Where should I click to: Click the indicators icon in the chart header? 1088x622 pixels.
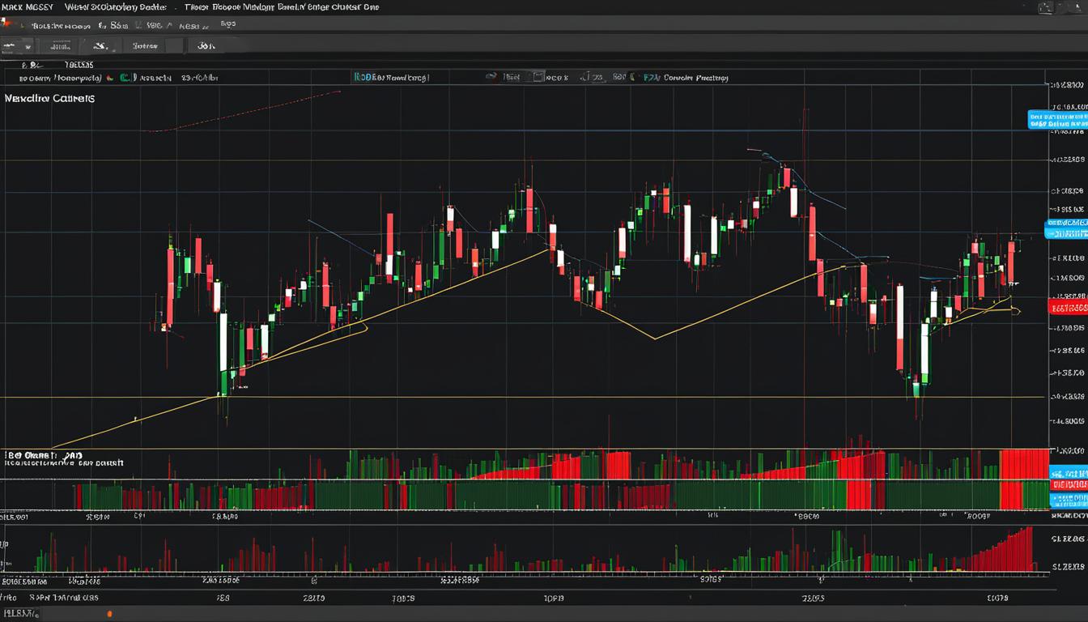pos(491,77)
